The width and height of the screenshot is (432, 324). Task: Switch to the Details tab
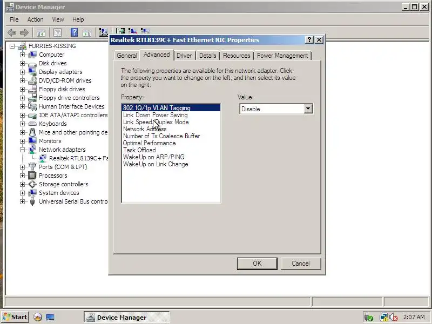click(x=207, y=56)
